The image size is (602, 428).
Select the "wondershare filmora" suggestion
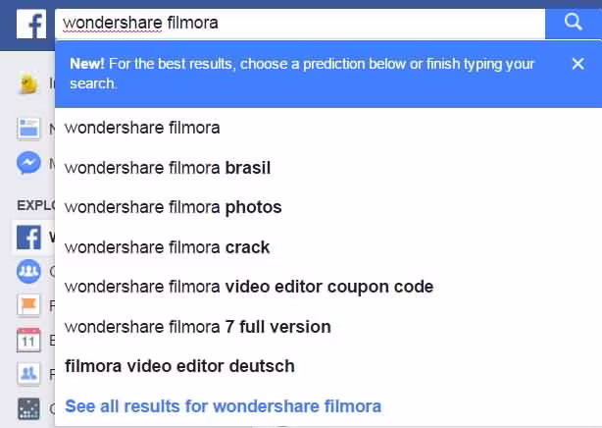coord(142,128)
